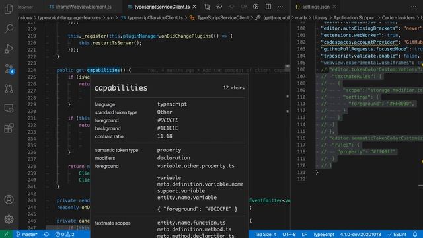Click the Compare Changes editor icon
The image size is (423, 238).
[x=207, y=7]
